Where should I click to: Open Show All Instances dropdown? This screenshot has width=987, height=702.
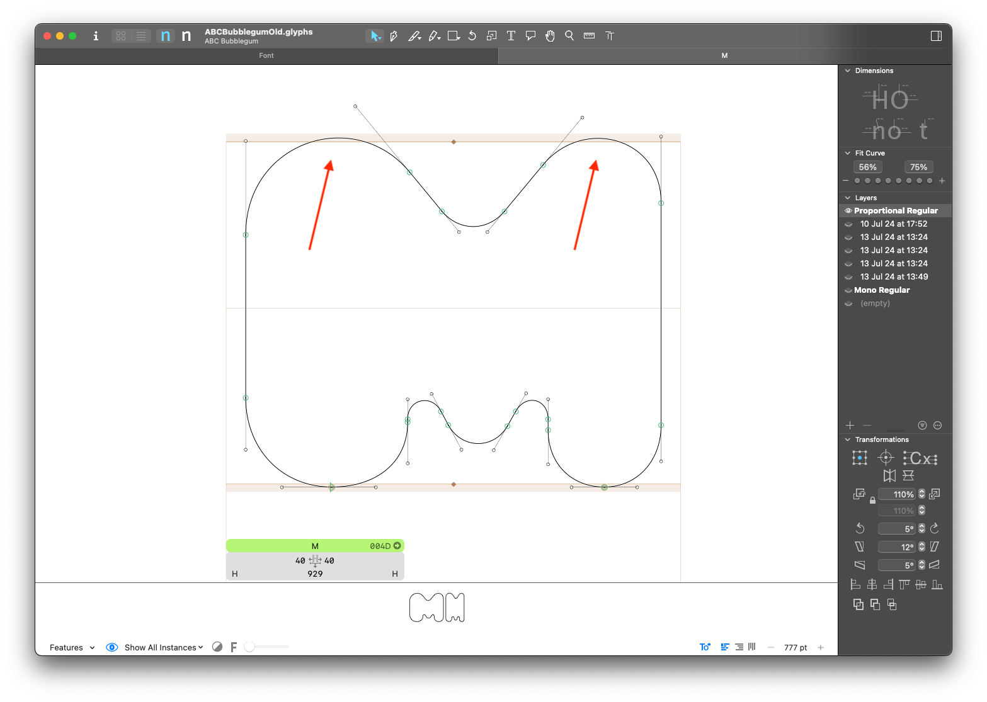click(x=163, y=647)
